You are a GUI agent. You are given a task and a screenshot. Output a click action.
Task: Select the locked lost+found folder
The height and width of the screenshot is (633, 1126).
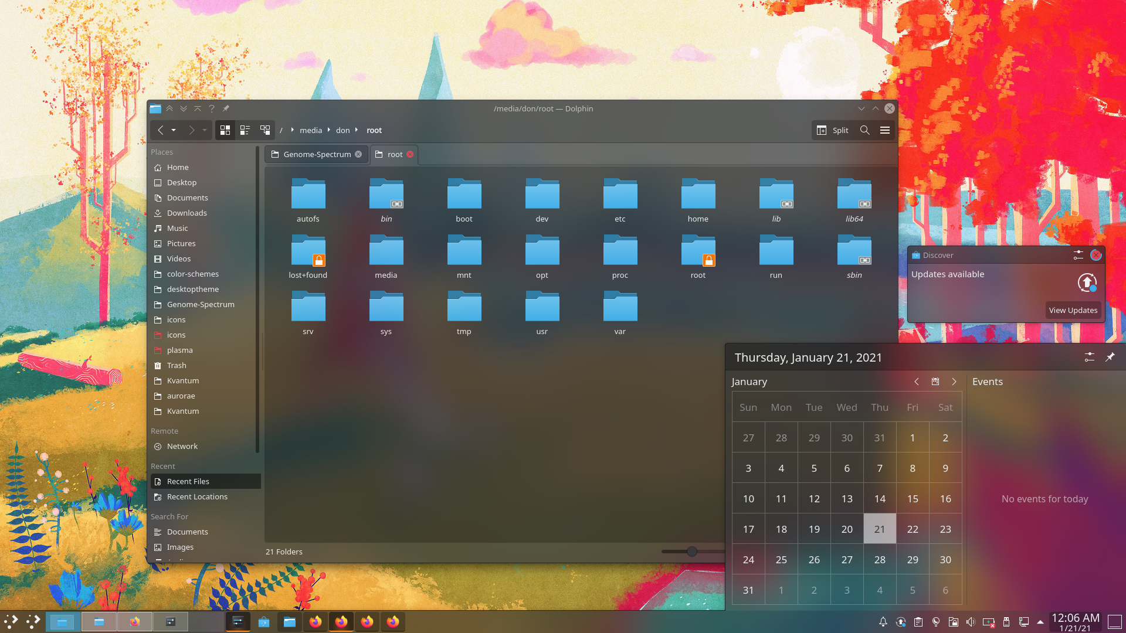point(308,257)
